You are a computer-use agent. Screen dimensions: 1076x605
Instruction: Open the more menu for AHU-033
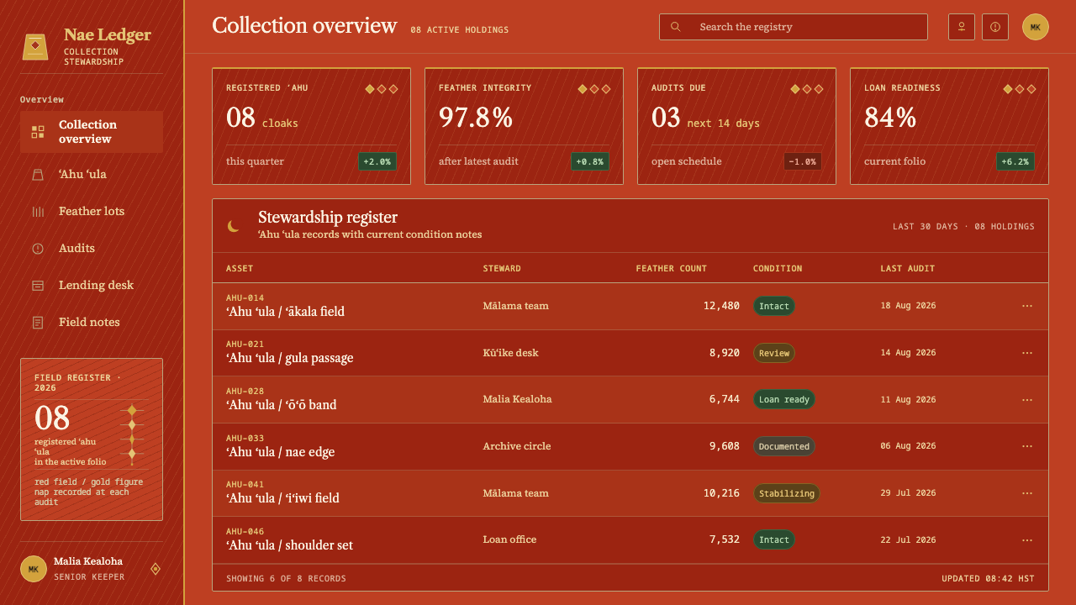click(1027, 446)
